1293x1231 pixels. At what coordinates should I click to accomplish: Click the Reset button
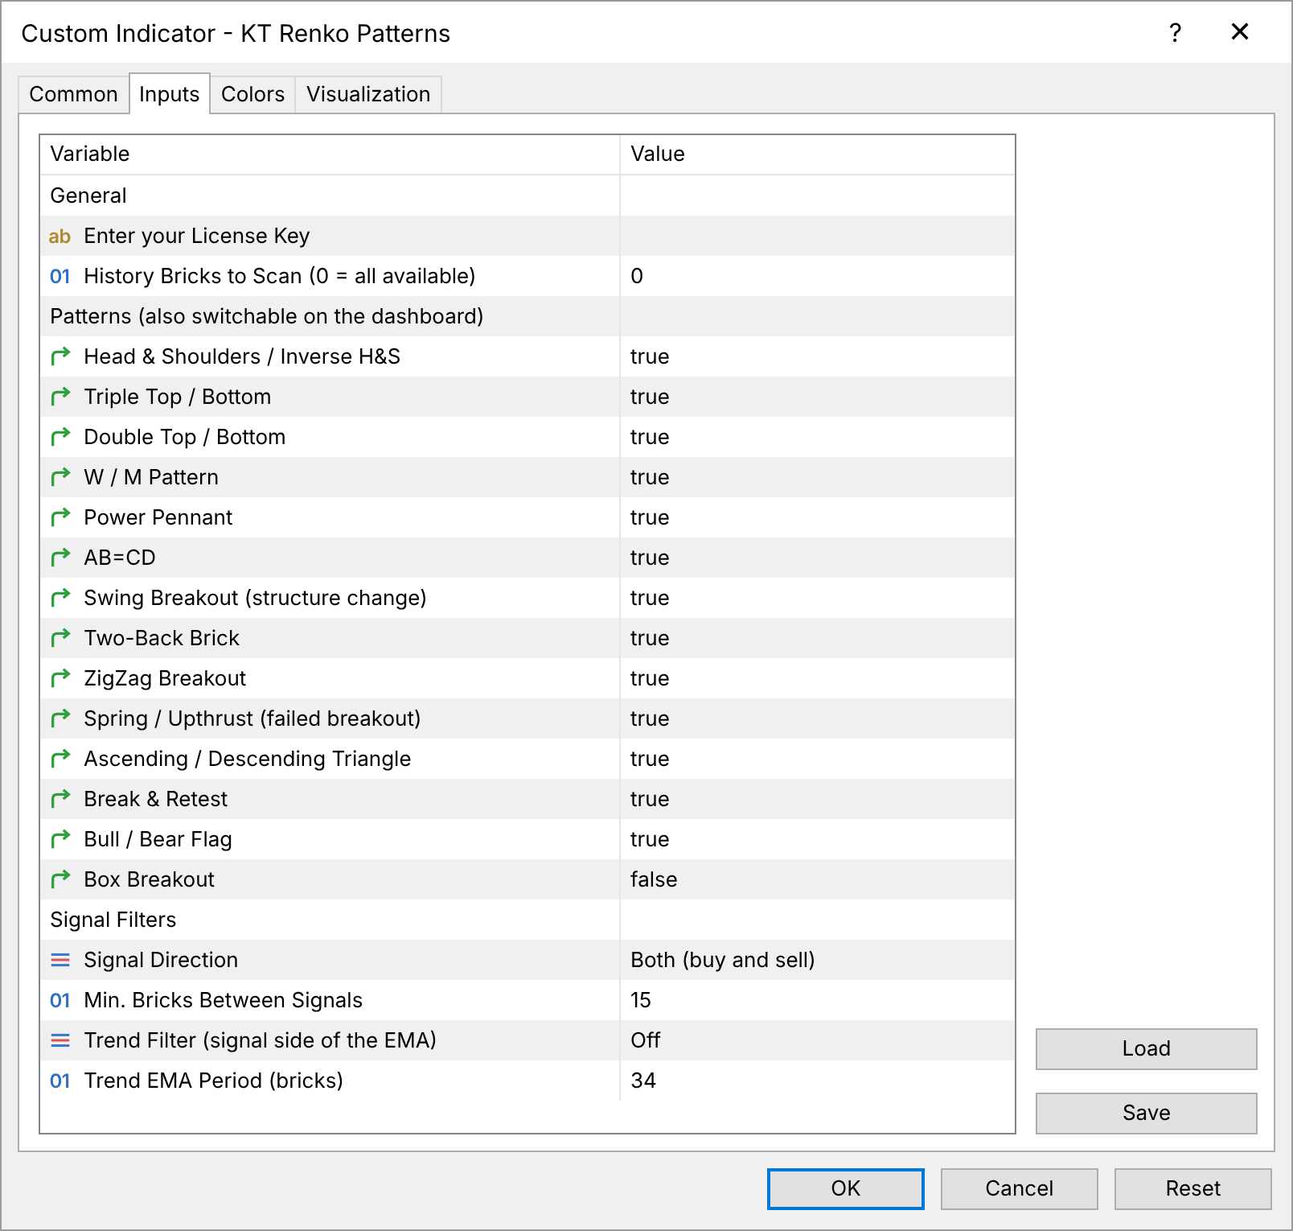coord(1192,1188)
